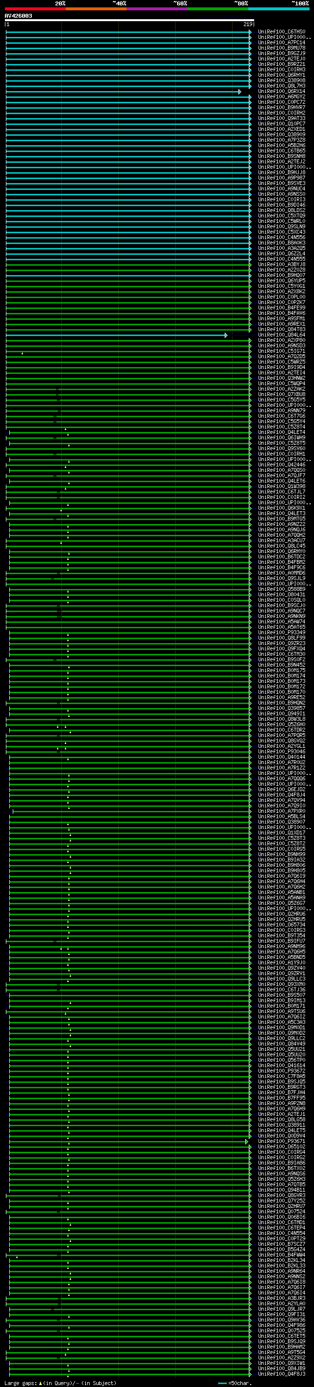Open hit UniRef100_Q6IWH9
The image size is (314, 1387).
coord(282,437)
